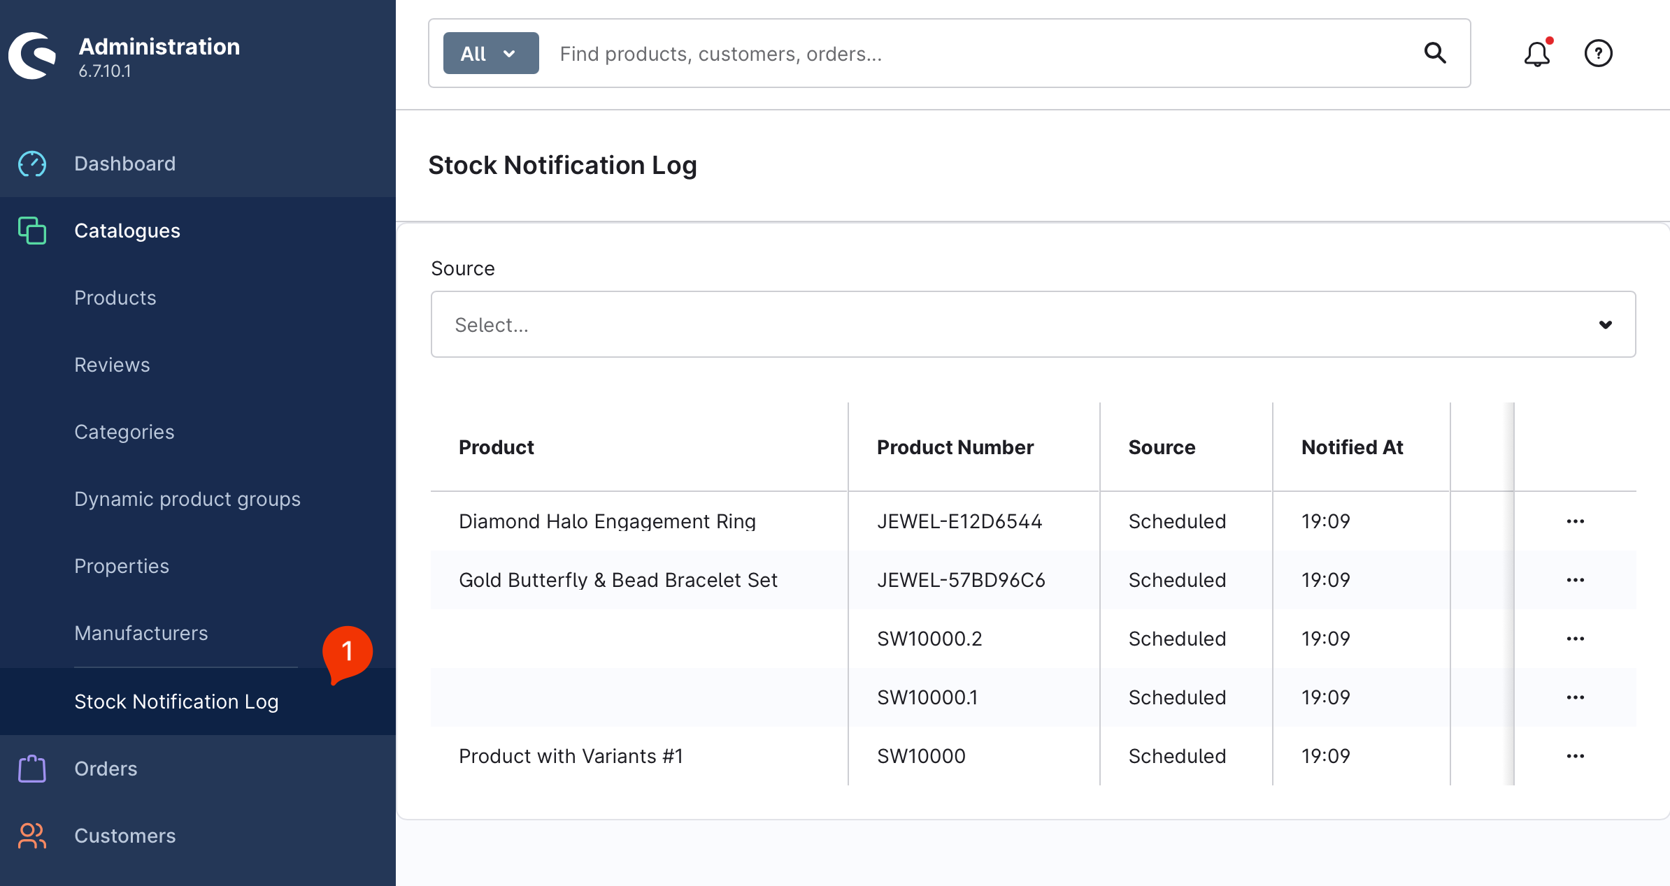The image size is (1670, 886).
Task: Click the Customers people icon
Action: (32, 836)
